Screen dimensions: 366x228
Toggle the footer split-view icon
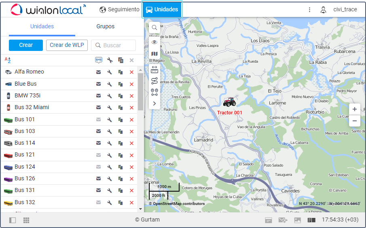coord(311,220)
